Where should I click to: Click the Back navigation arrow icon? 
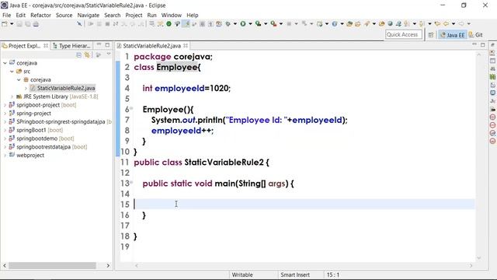pyautogui.click(x=446, y=24)
